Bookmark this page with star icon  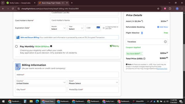pyautogui.click(x=158, y=9)
